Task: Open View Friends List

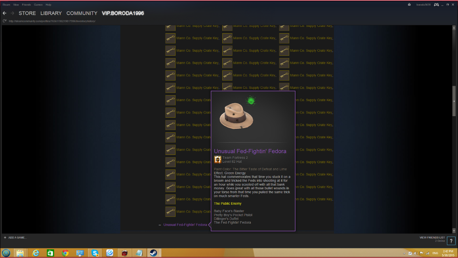Action: pos(432,237)
